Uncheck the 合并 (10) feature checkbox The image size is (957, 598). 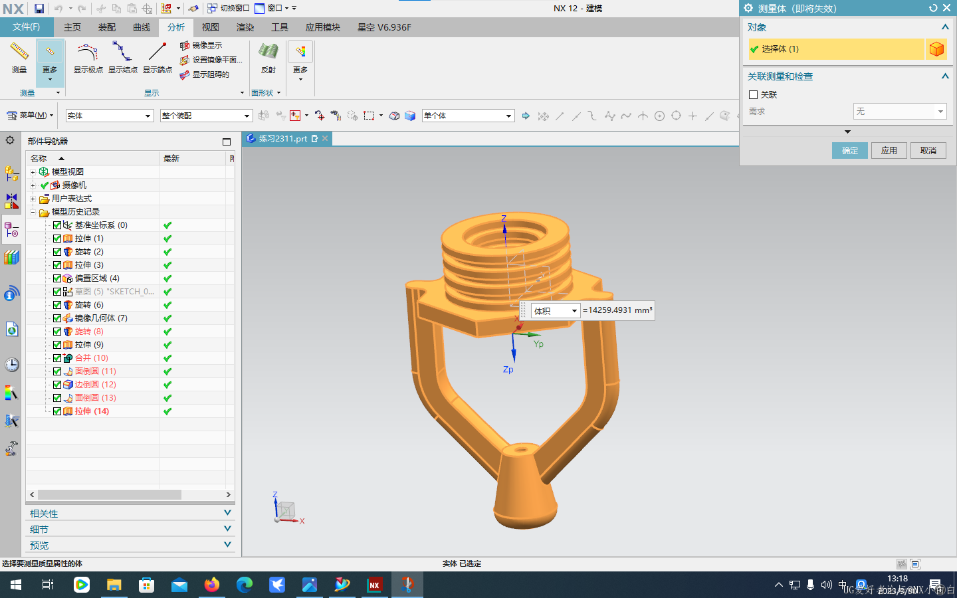click(57, 358)
